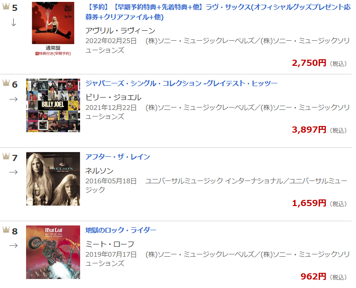Screen dimensions: 356x288
Task: Open the ラヴ・サックス preorder title link
Action: point(218,12)
